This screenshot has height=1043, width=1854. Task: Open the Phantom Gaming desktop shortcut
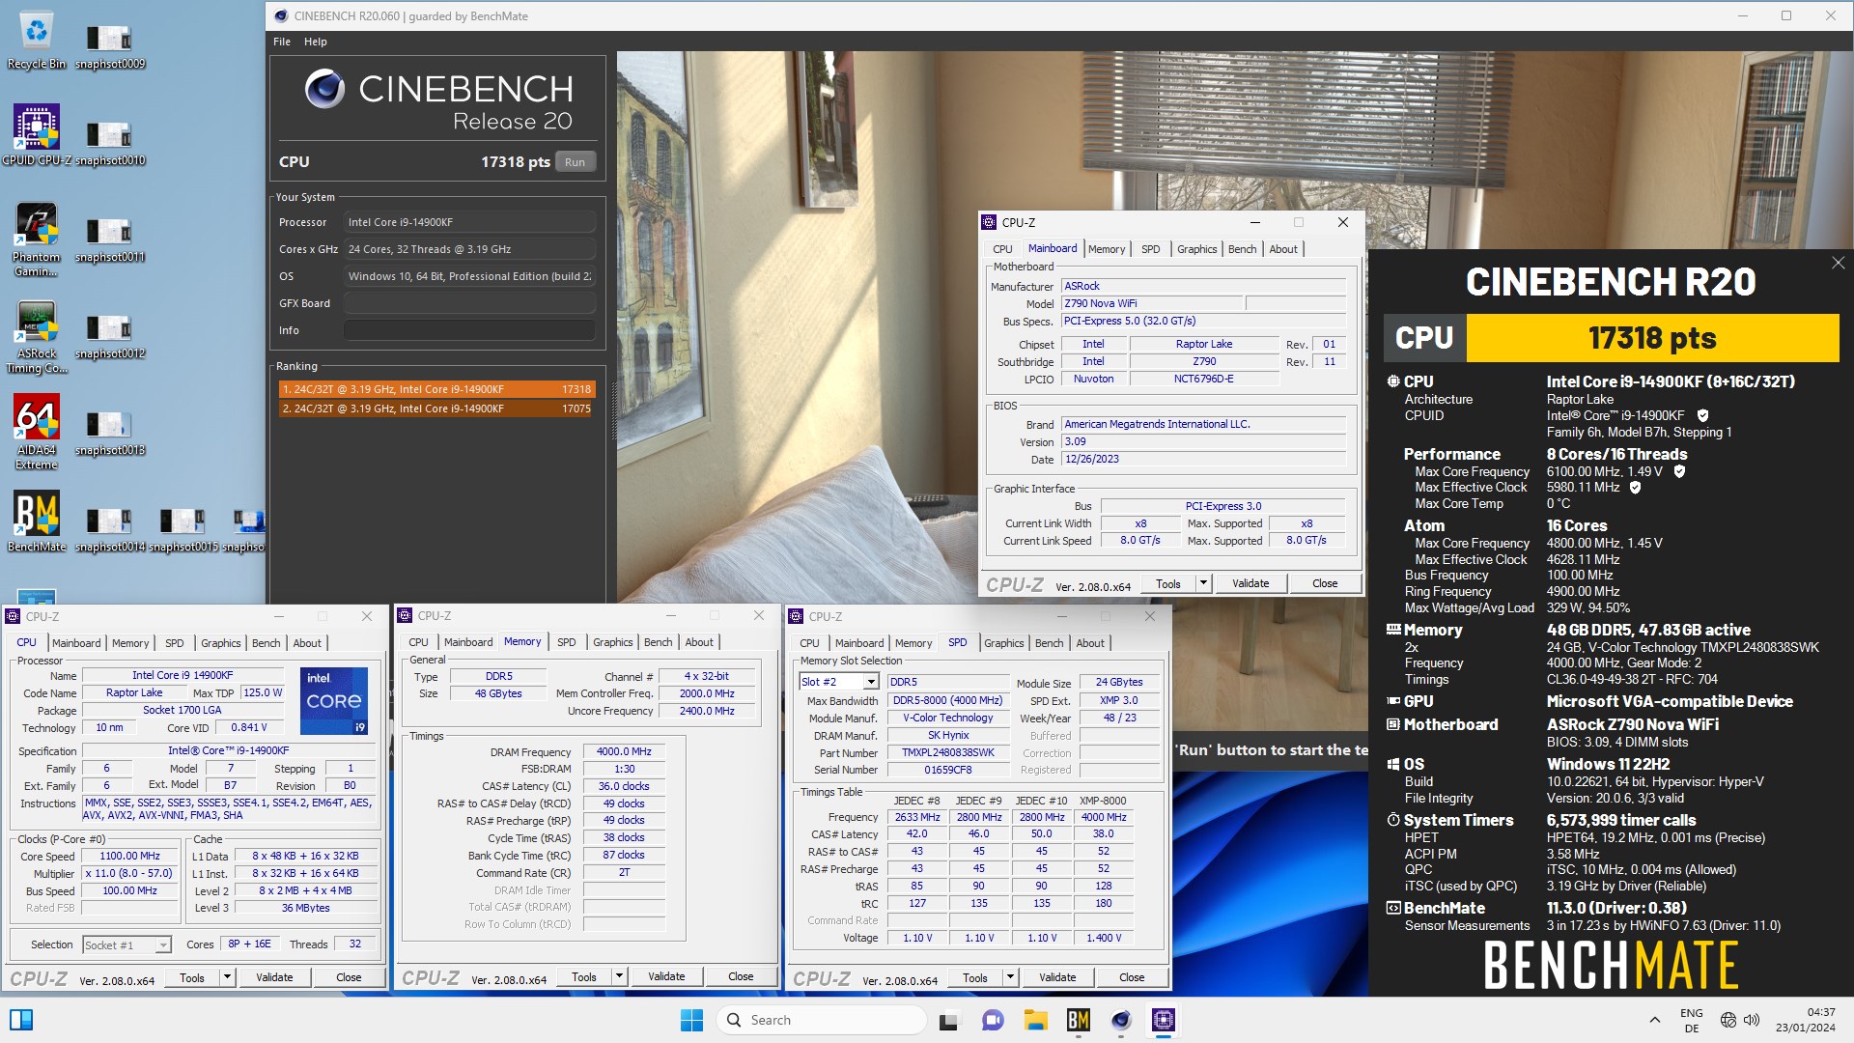pyautogui.click(x=37, y=240)
